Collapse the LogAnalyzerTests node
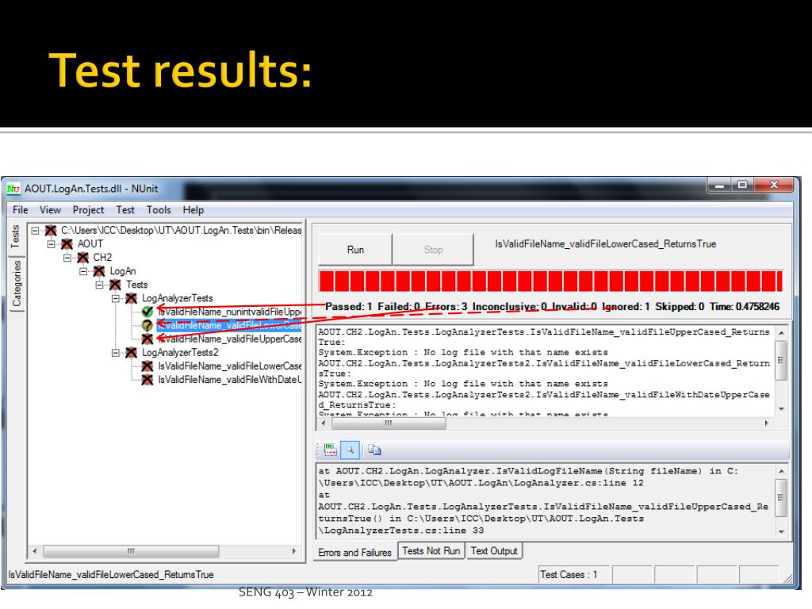This screenshot has width=812, height=609. [x=116, y=298]
